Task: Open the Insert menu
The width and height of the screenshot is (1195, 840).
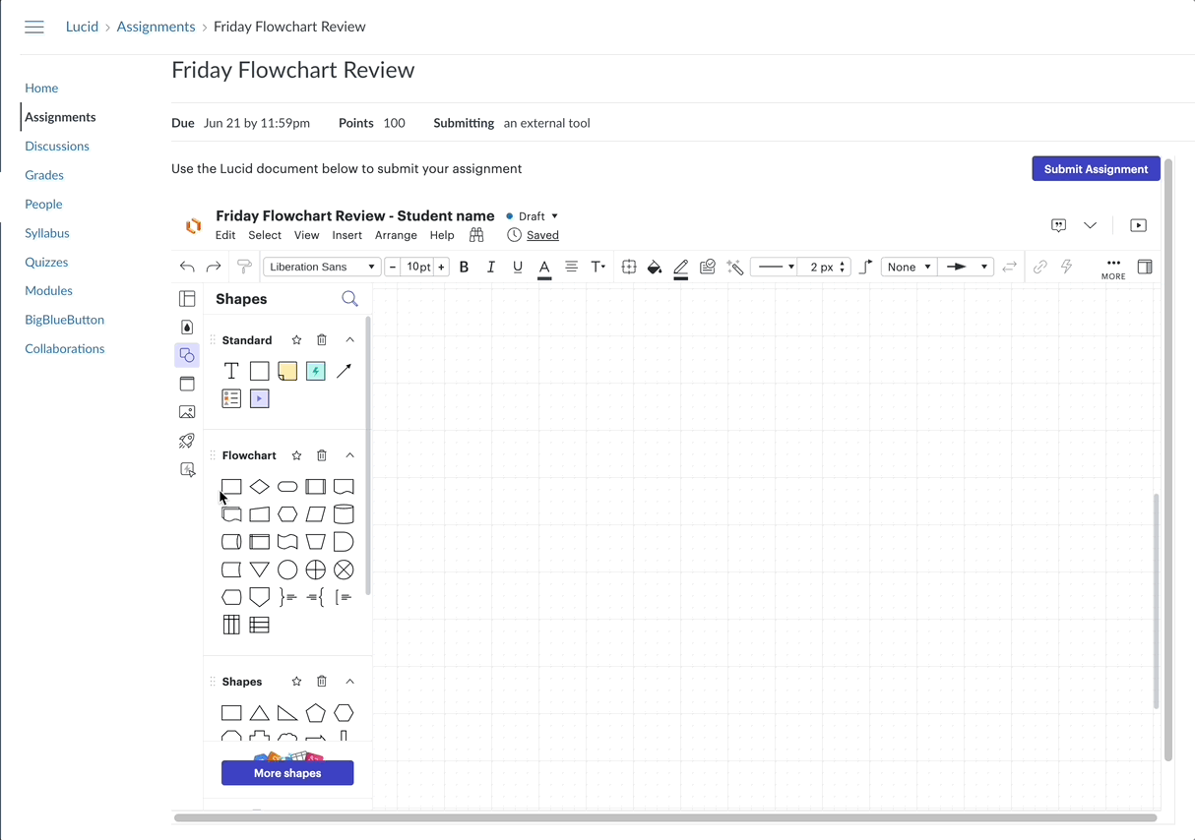Action: tap(346, 235)
